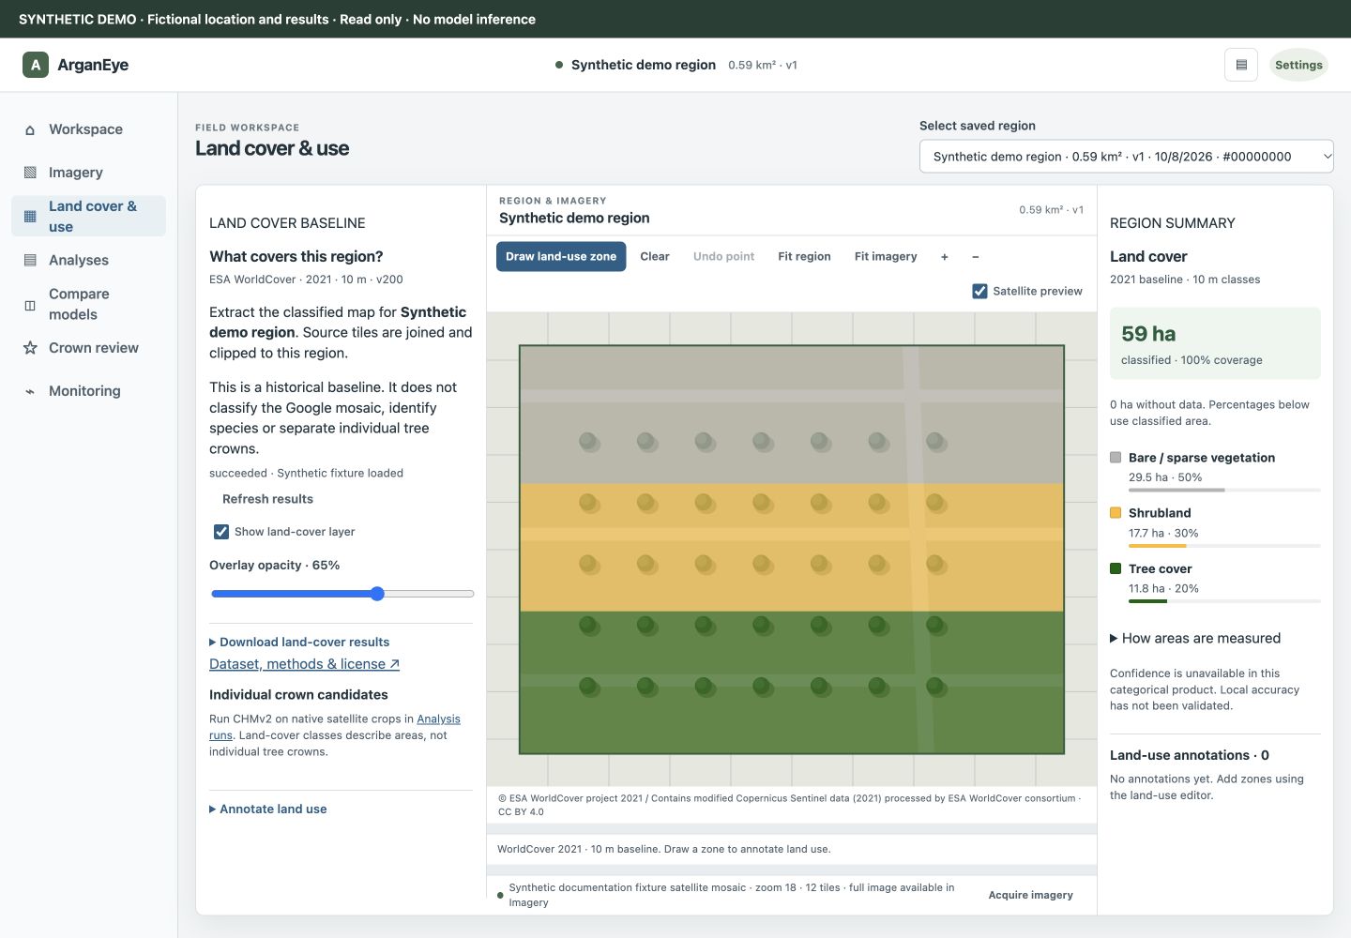Click the Imagery sidebar icon
The image size is (1351, 938).
tap(30, 173)
